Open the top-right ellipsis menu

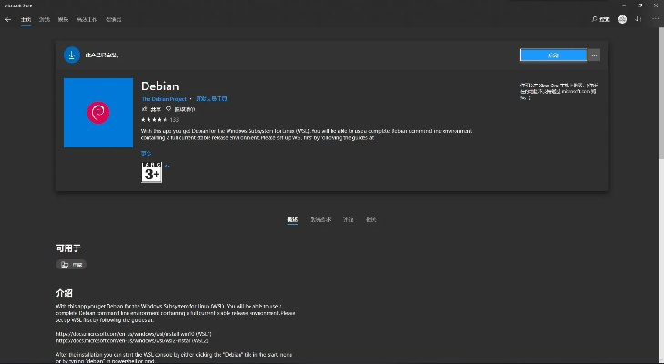pyautogui.click(x=652, y=18)
